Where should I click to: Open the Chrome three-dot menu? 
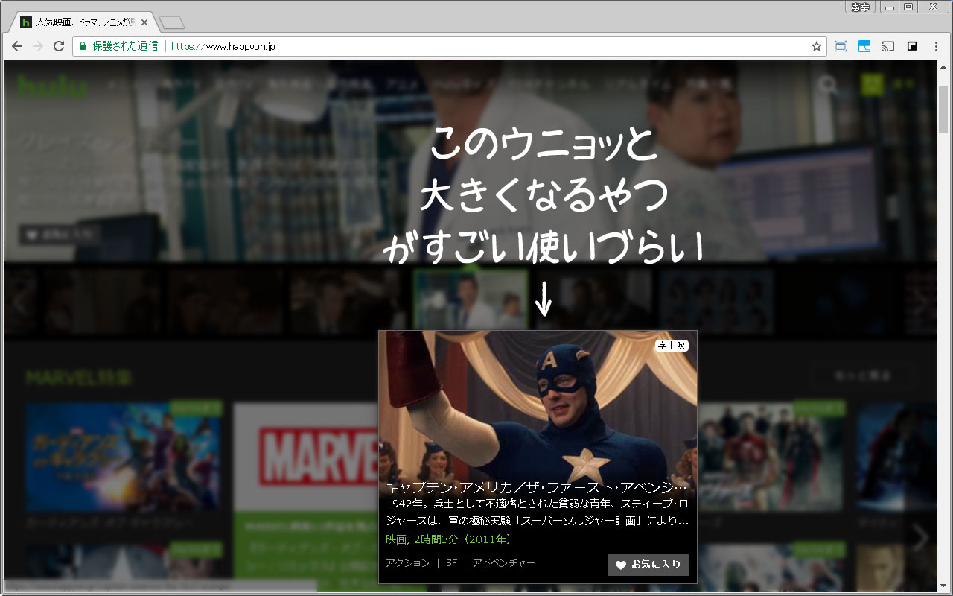[936, 46]
